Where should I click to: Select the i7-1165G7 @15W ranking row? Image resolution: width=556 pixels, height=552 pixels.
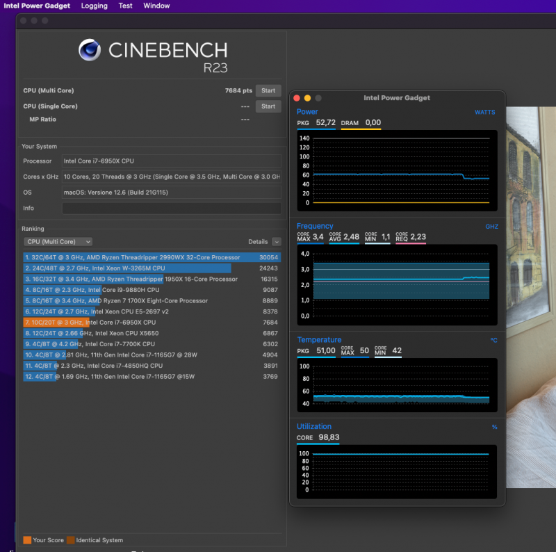(x=152, y=376)
